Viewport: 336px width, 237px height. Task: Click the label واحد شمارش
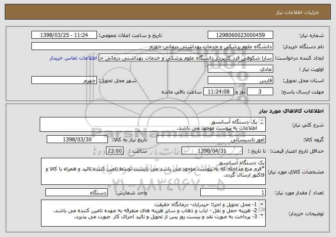[131, 193]
